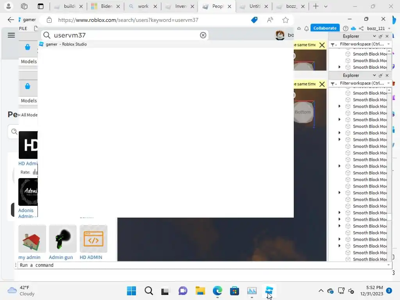The image size is (400, 300).
Task: Click the upper Toolbox marketplace bag icon
Action: [28, 47]
